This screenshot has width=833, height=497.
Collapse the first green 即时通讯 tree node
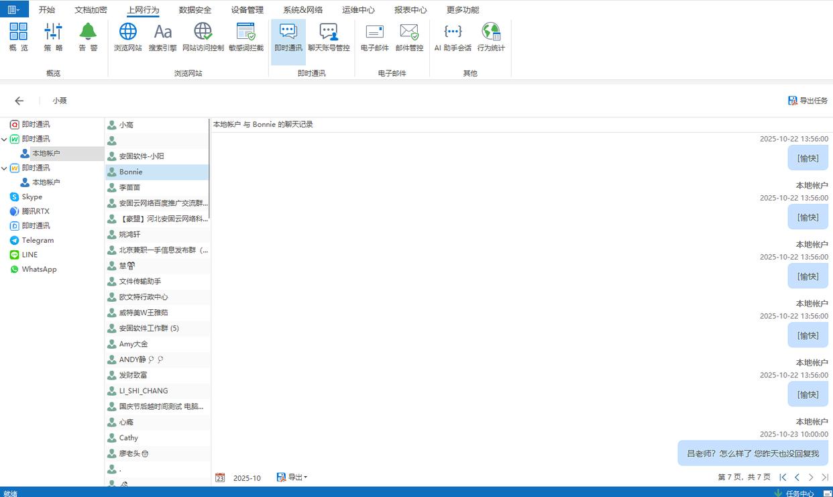point(5,140)
